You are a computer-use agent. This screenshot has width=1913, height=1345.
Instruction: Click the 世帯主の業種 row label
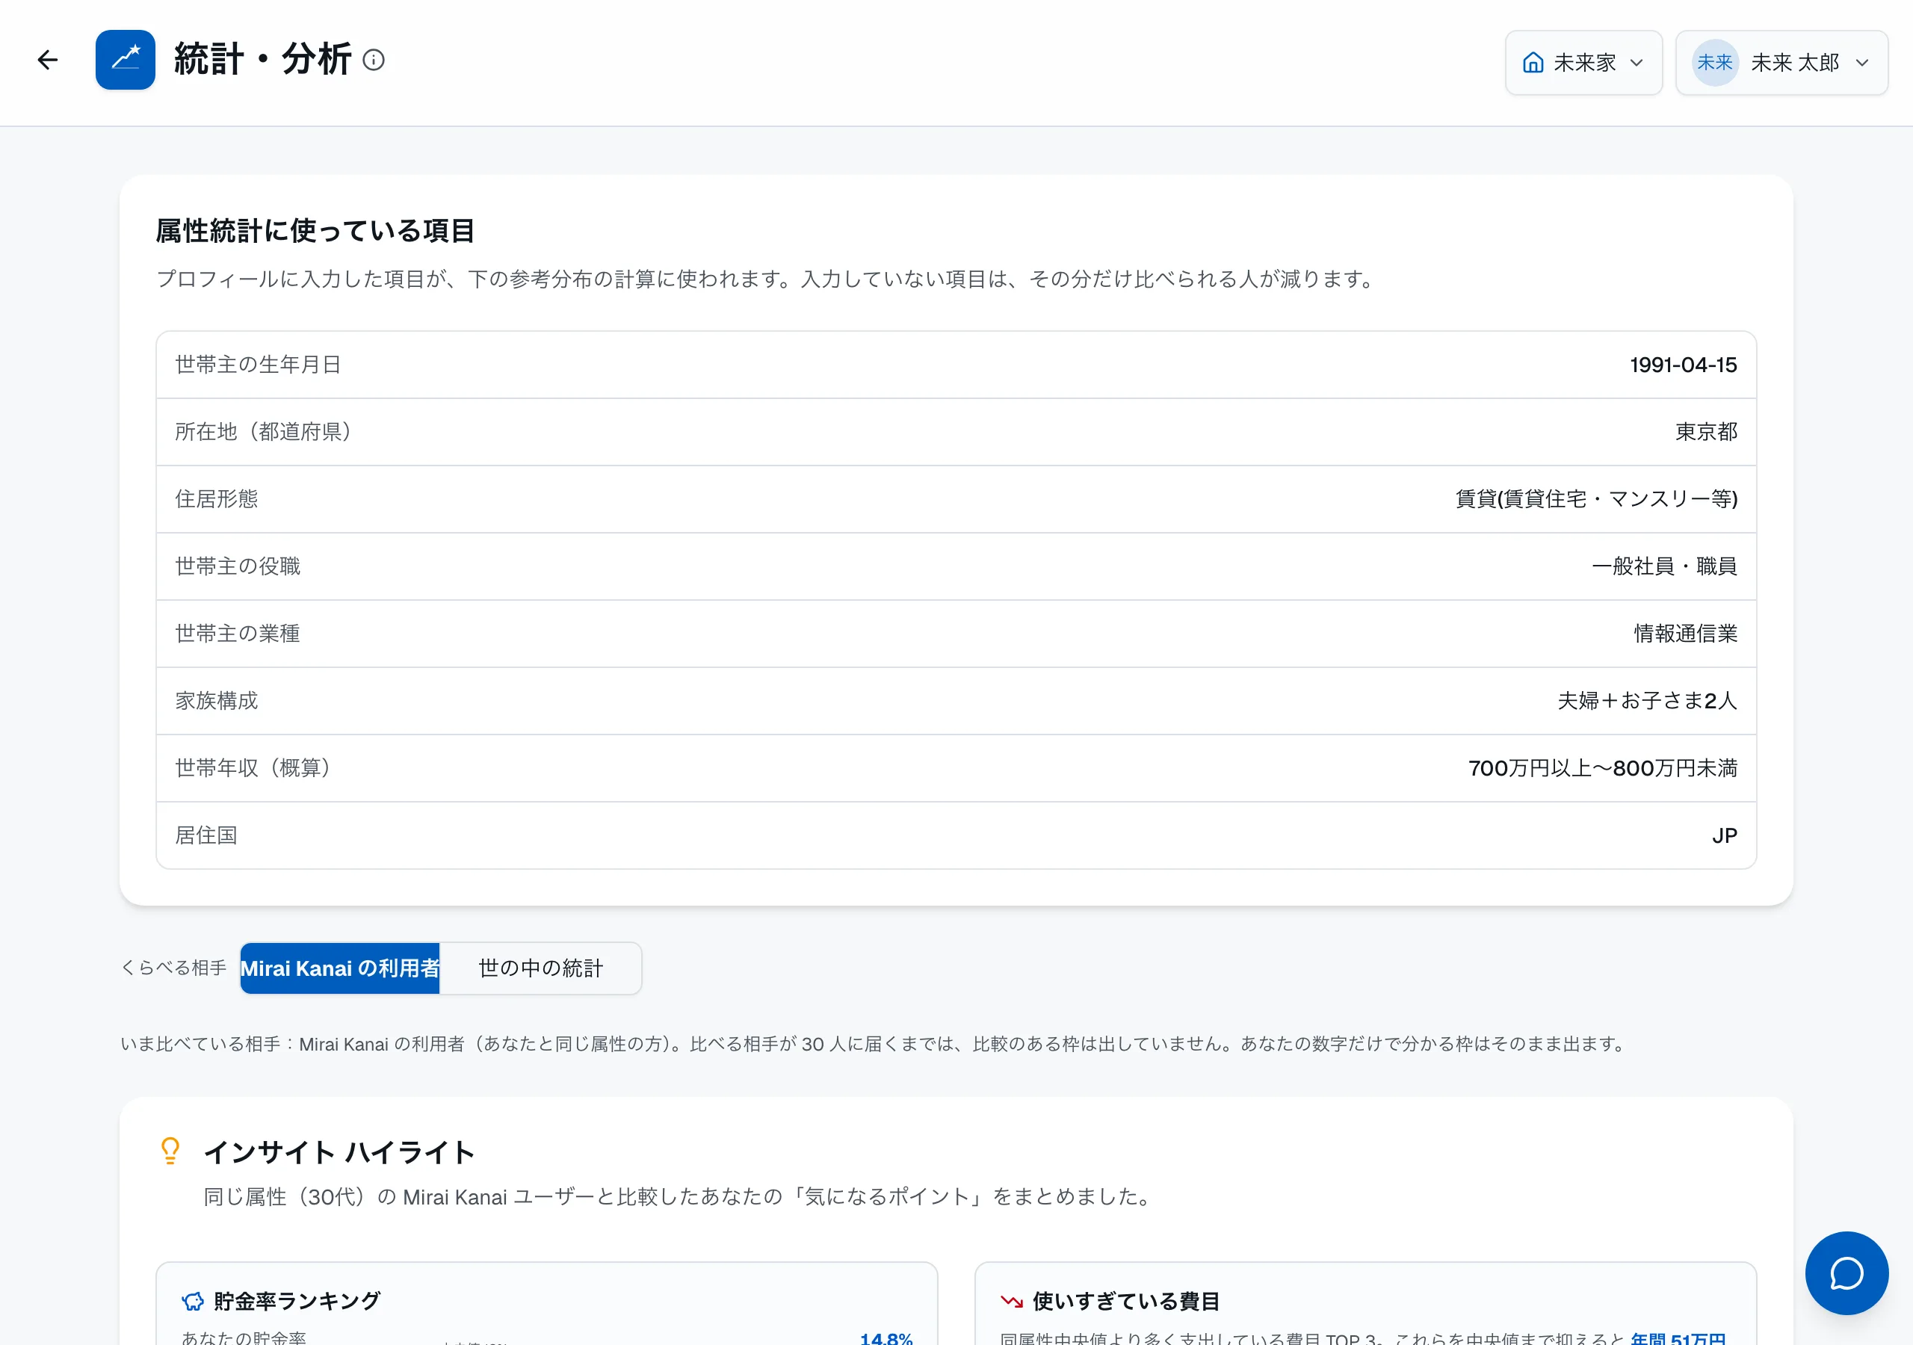238,634
